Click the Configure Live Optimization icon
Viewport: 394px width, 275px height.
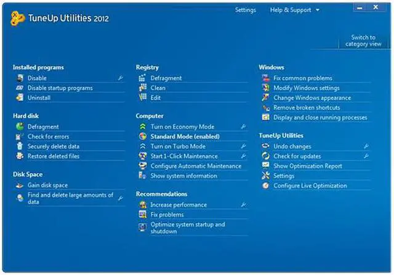coord(265,186)
